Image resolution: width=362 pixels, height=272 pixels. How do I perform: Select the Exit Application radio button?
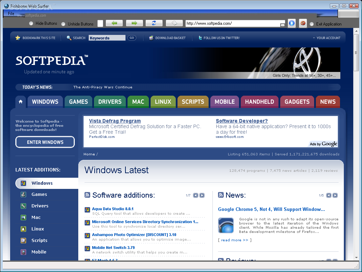[312, 24]
